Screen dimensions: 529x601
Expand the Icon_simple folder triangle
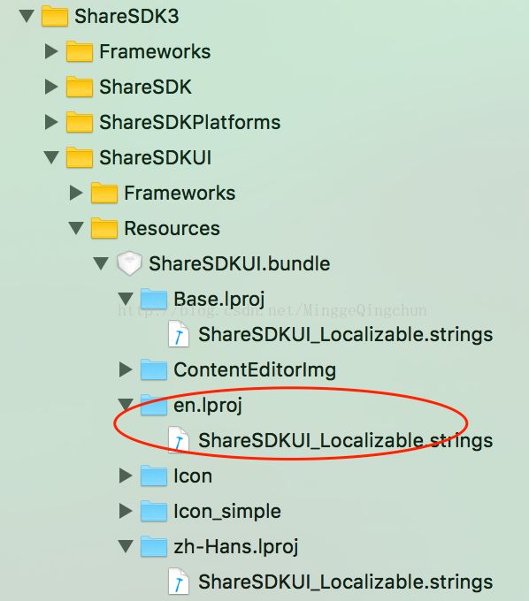pos(126,511)
